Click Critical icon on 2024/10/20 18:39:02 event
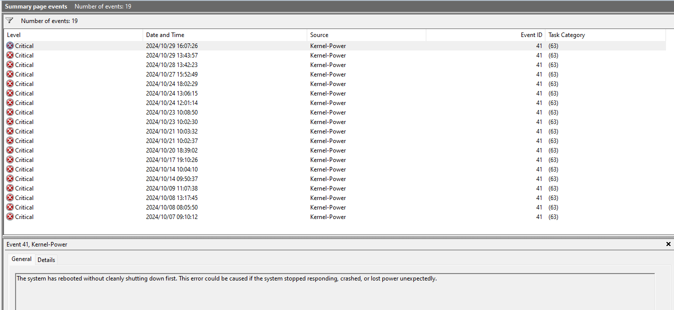 point(10,150)
